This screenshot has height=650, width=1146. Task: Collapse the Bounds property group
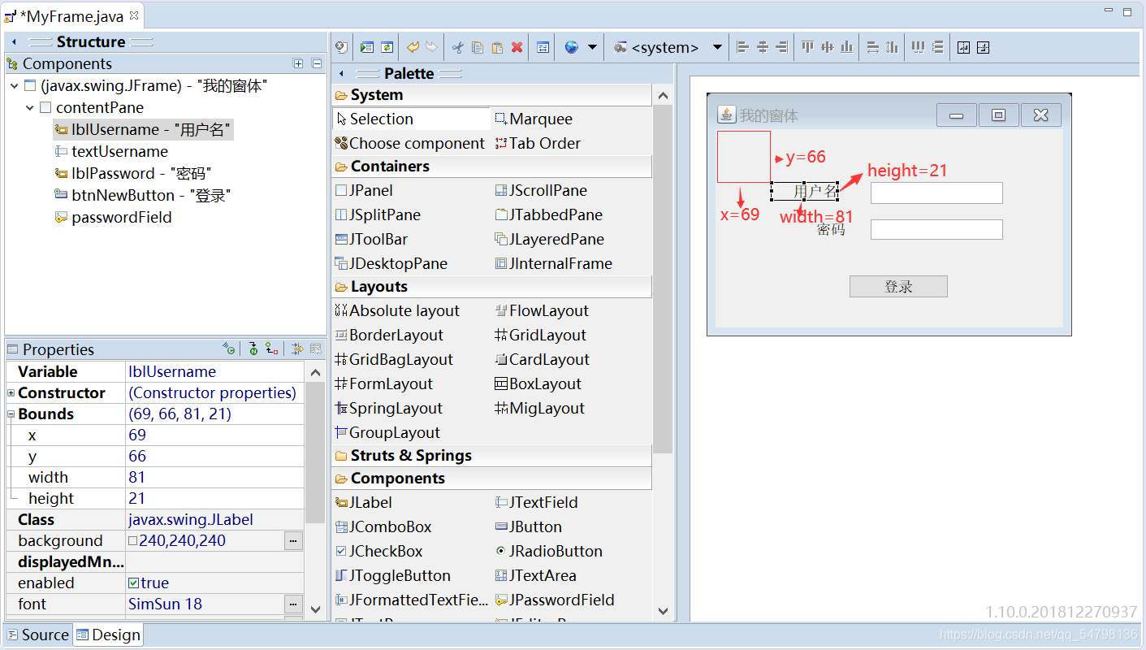point(11,414)
